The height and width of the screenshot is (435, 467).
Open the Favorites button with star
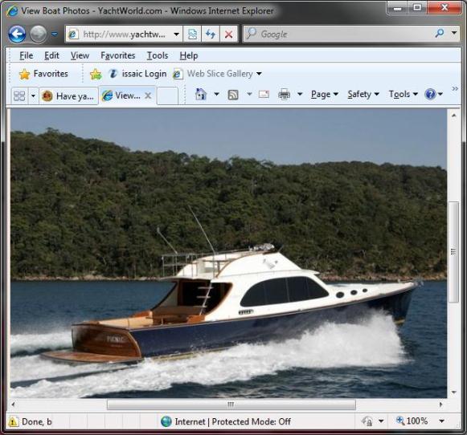(x=43, y=74)
